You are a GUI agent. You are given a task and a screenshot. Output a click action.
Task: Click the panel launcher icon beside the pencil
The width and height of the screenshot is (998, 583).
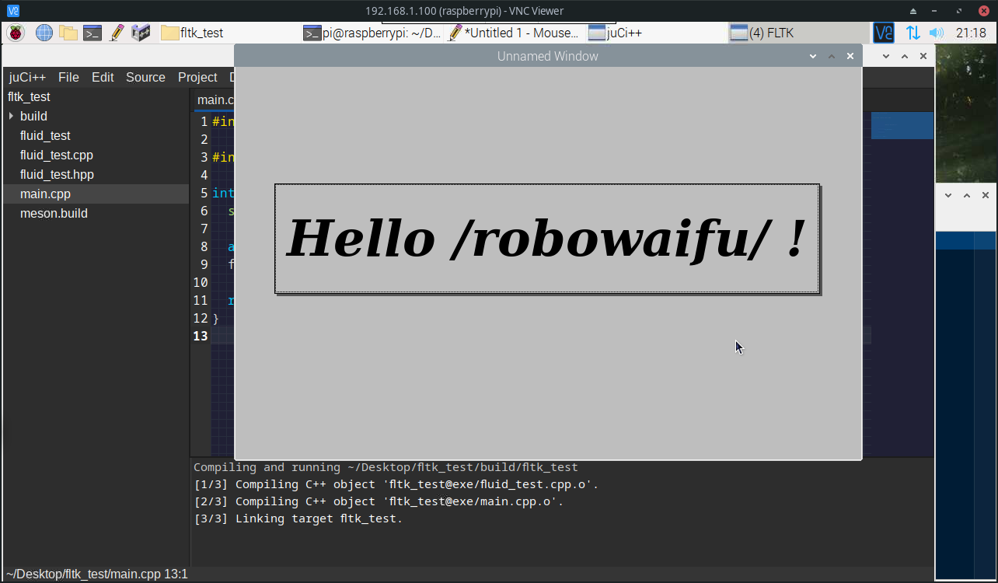tap(141, 33)
